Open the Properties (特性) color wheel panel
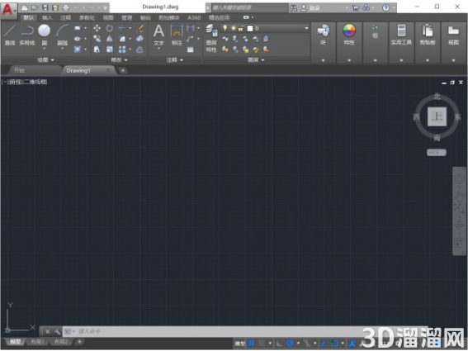 pos(349,35)
